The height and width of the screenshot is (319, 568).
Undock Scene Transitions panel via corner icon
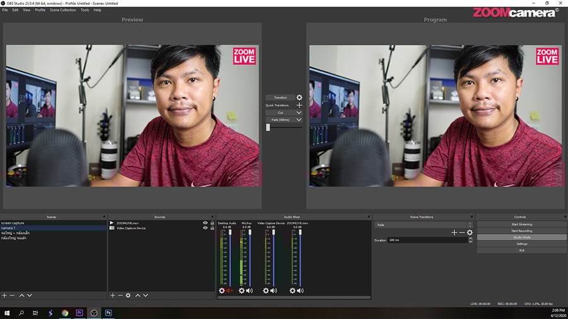(x=471, y=217)
